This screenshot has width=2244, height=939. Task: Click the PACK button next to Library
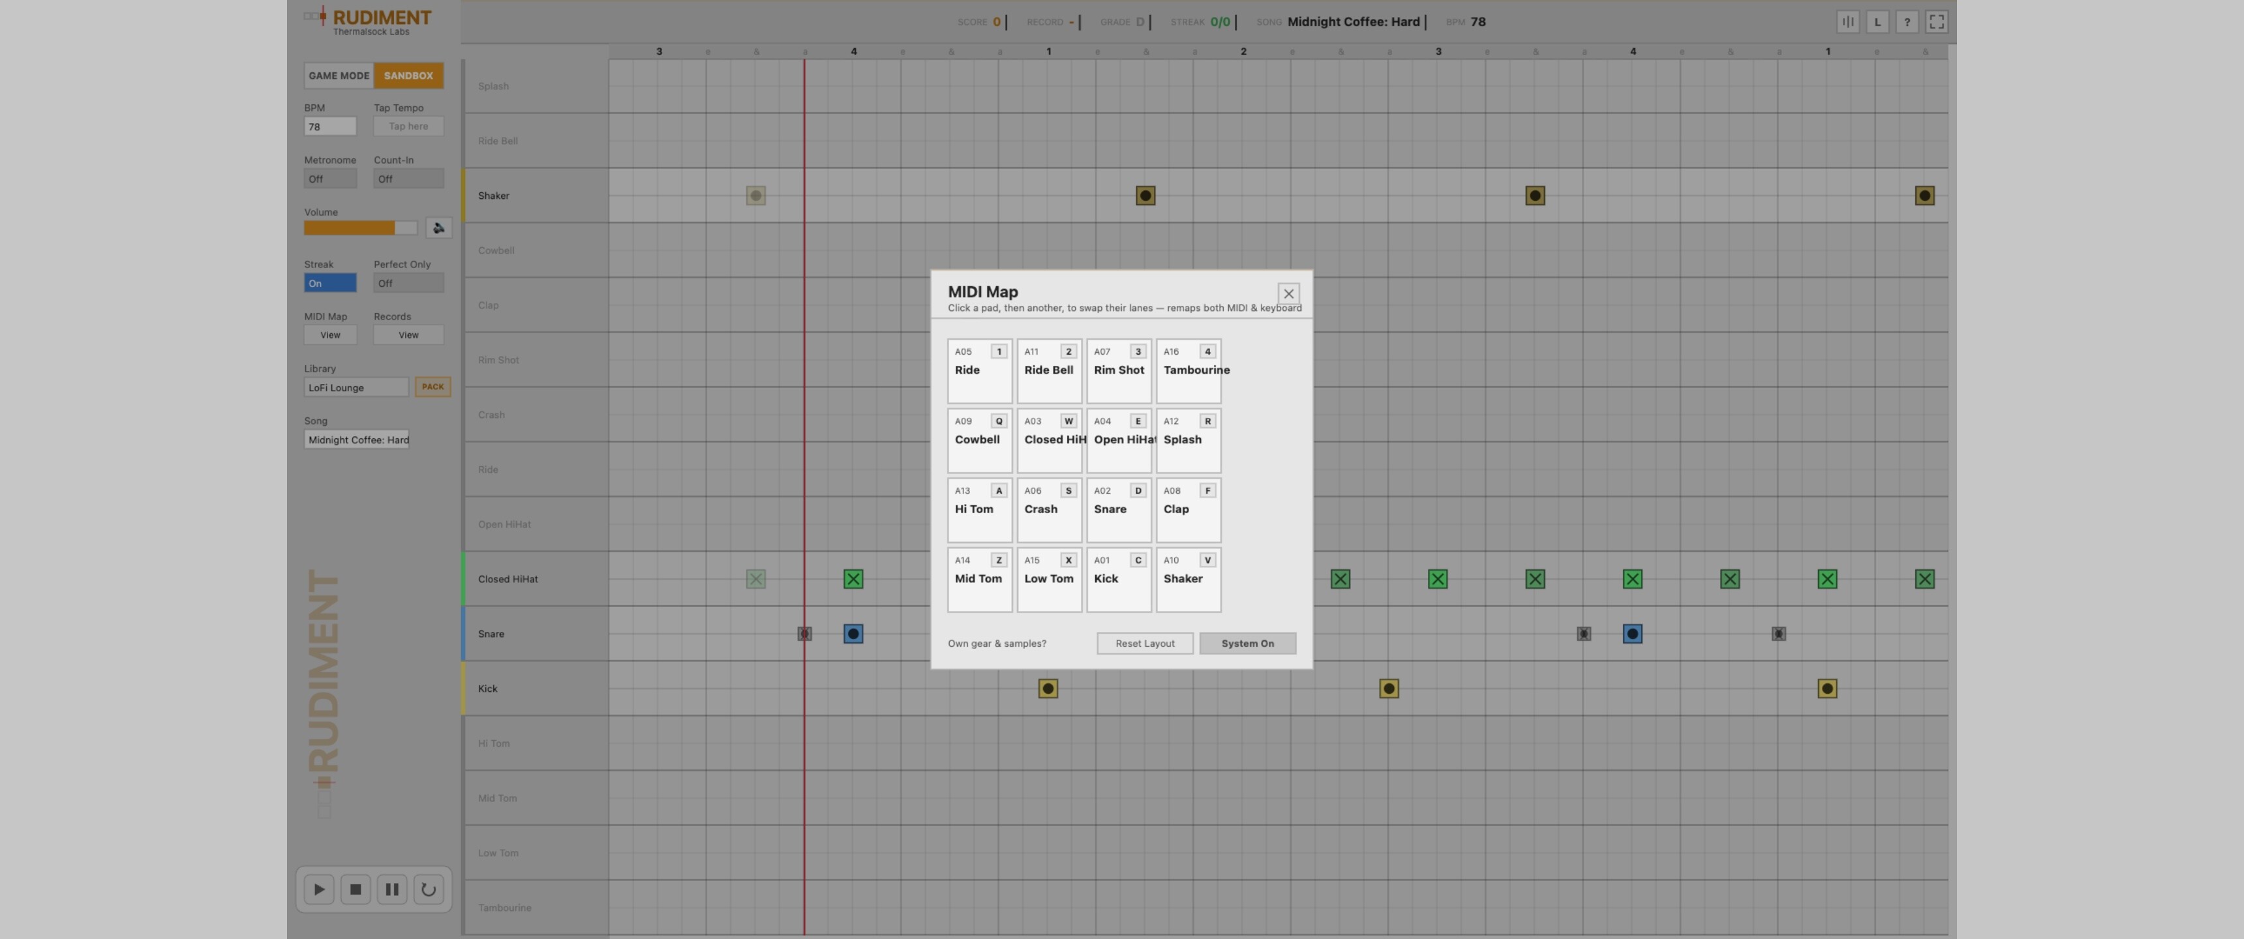click(433, 387)
